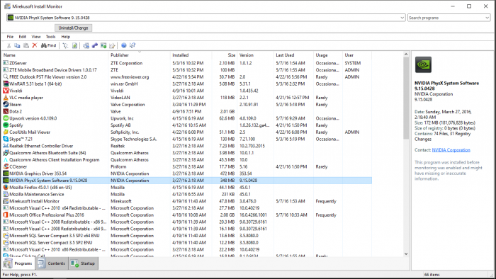This screenshot has height=279, width=496.
Task: Click the tree view toolbar icon
Action: click(x=65, y=46)
